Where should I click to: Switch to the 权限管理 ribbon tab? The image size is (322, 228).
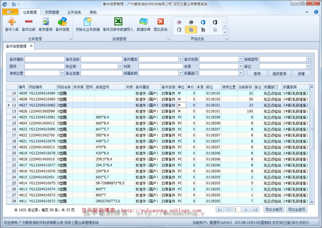tap(53, 12)
